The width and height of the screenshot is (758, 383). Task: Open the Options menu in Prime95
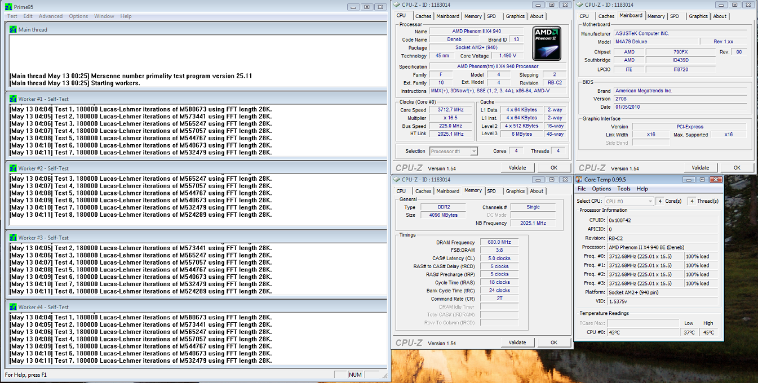(78, 16)
